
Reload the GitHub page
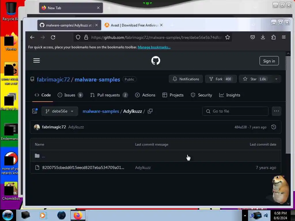53,37
